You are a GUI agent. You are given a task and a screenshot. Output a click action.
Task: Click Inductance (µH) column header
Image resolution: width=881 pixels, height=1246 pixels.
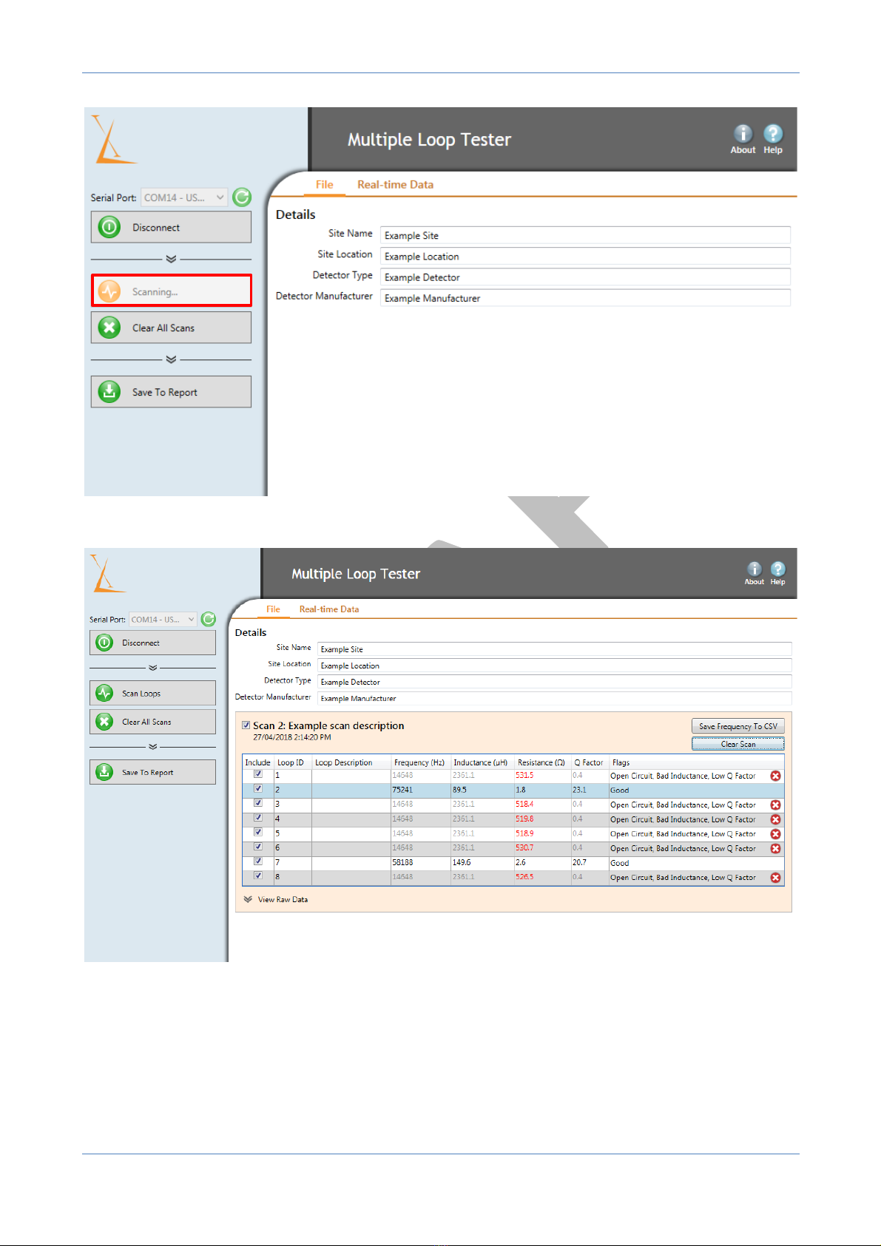[481, 762]
